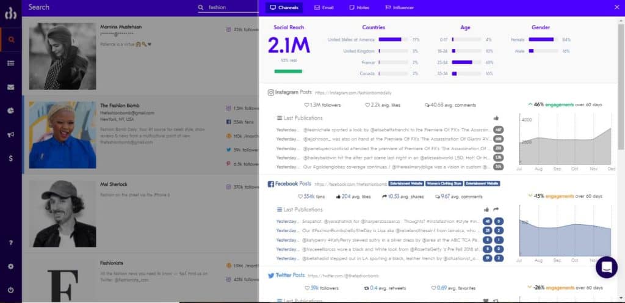This screenshot has height=303, width=625.
Task: Open Momina Mustehsan profile photo
Action: (x=63, y=56)
